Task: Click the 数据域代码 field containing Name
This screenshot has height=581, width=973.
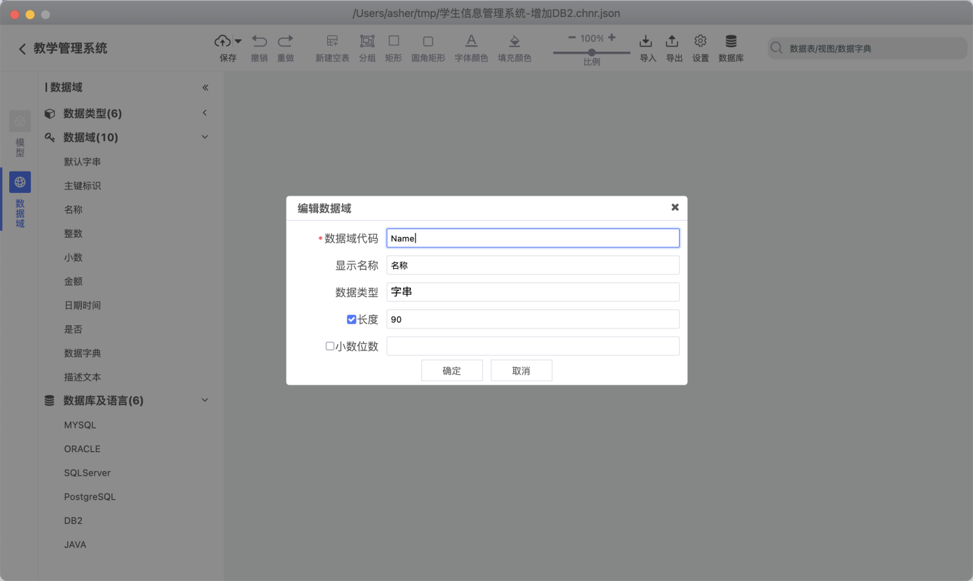Action: (x=533, y=238)
